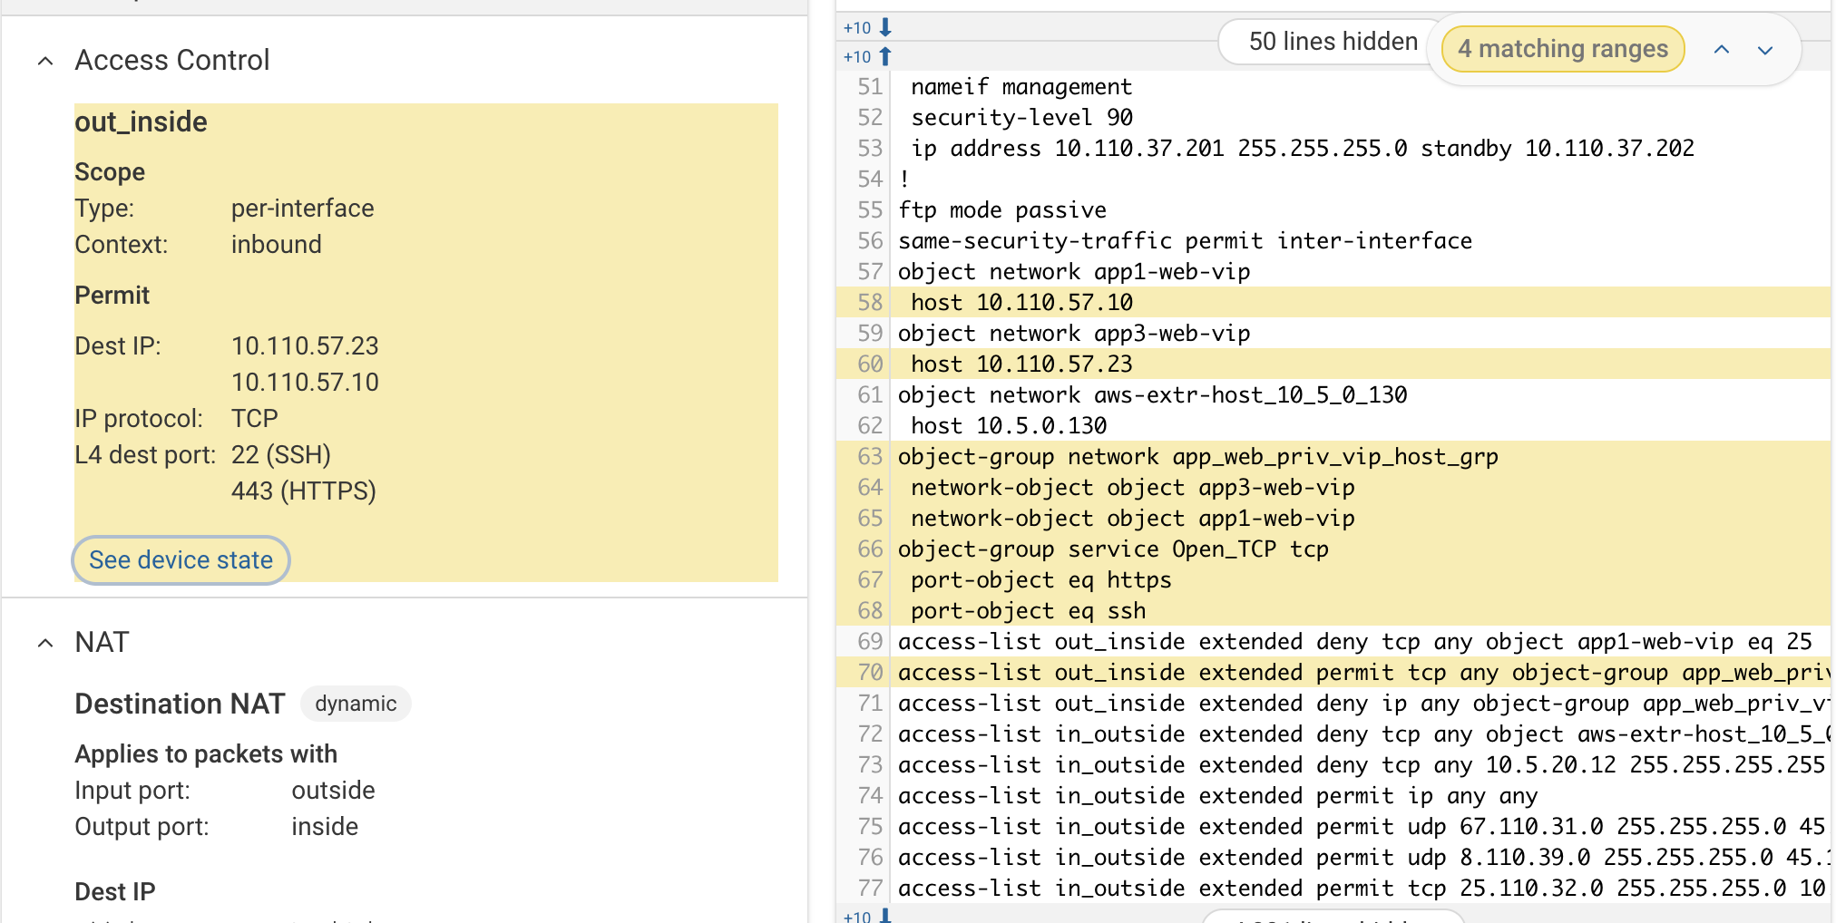Select line number 70 in the gutter

point(870,673)
